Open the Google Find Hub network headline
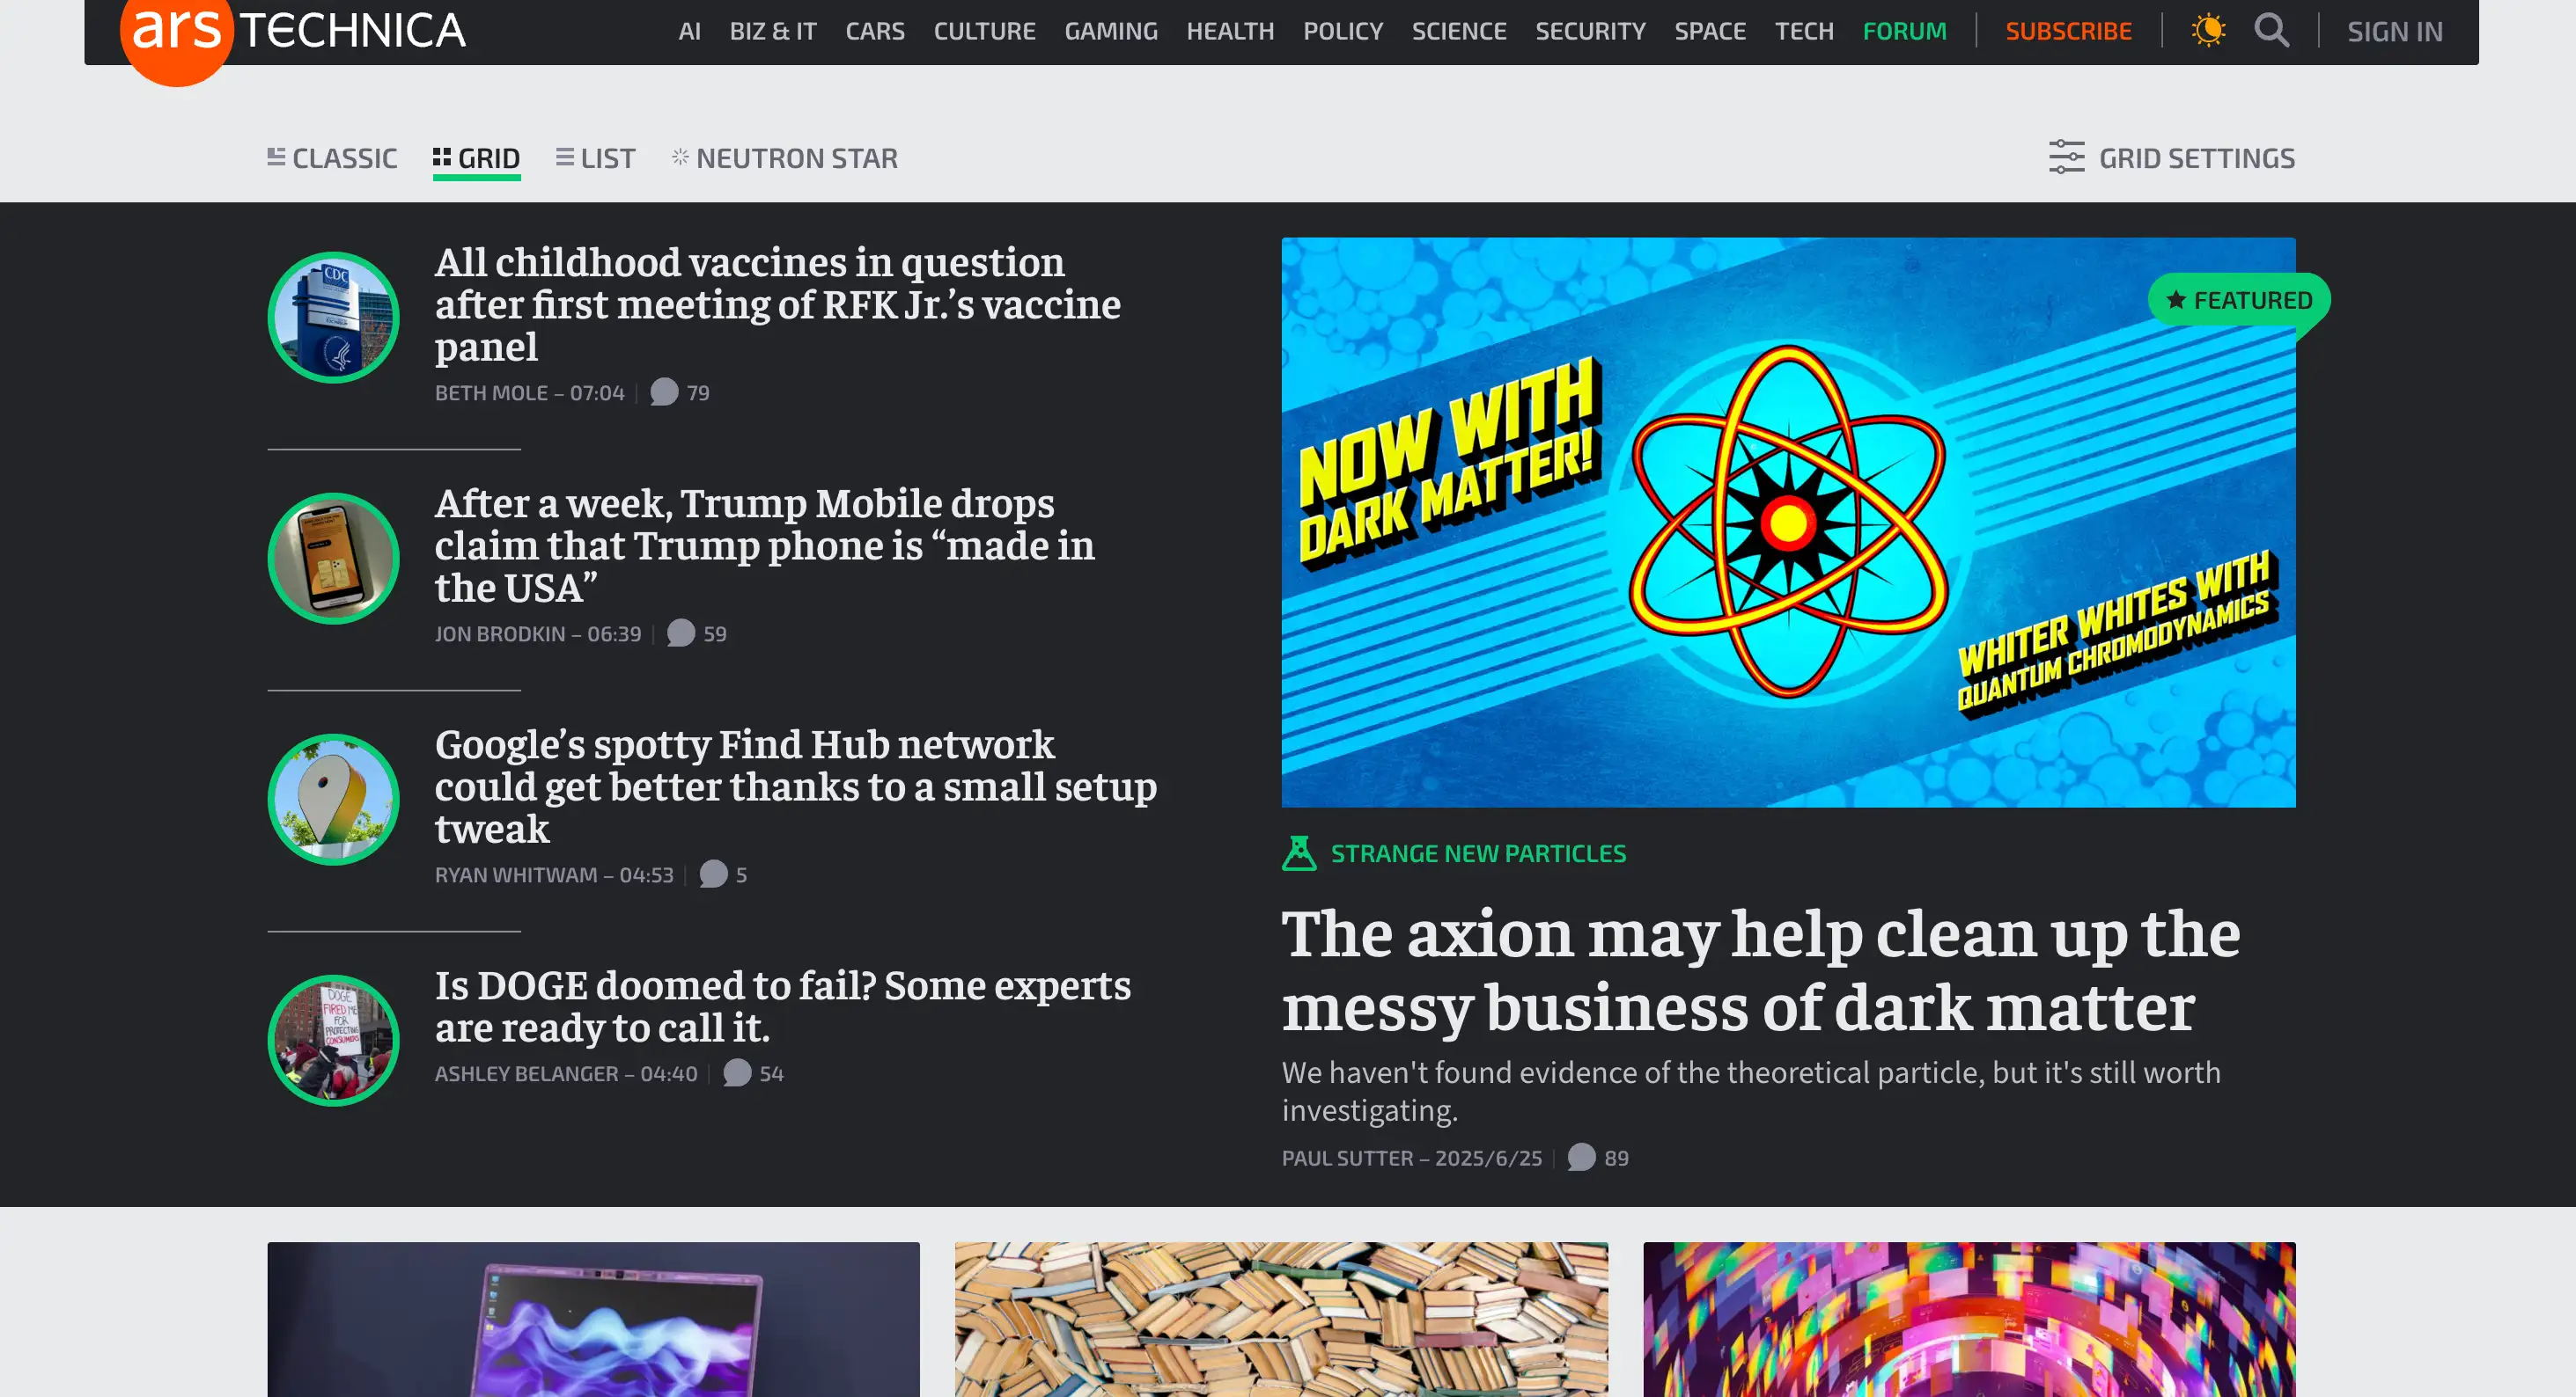2576x1397 pixels. point(796,786)
